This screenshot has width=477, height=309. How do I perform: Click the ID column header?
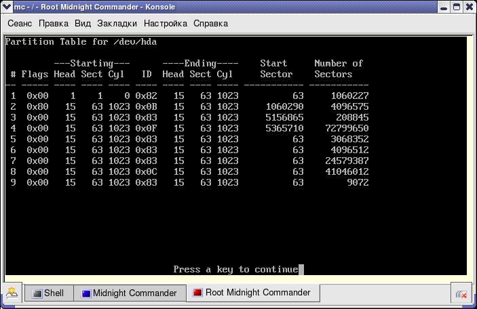pyautogui.click(x=147, y=74)
